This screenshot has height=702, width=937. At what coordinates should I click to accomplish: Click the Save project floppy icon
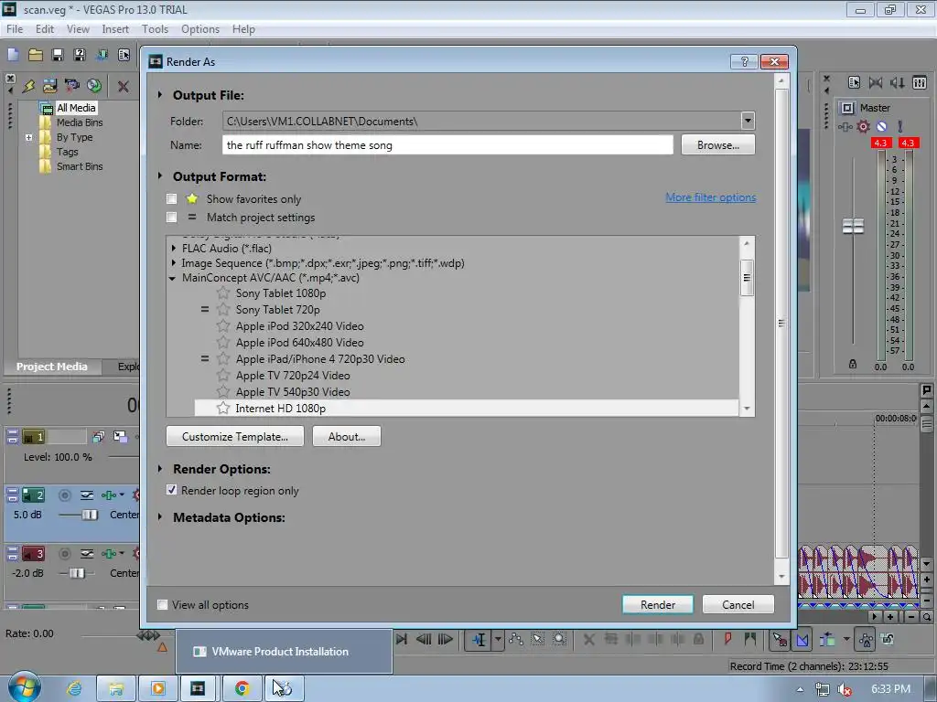coord(58,55)
